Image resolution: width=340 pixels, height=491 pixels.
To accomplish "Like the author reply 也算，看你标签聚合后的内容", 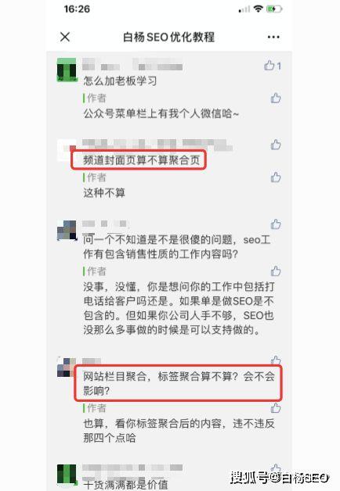I will click(x=276, y=408).
